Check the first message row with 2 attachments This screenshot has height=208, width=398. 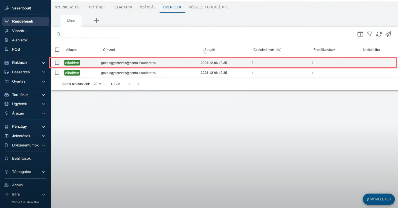click(57, 63)
